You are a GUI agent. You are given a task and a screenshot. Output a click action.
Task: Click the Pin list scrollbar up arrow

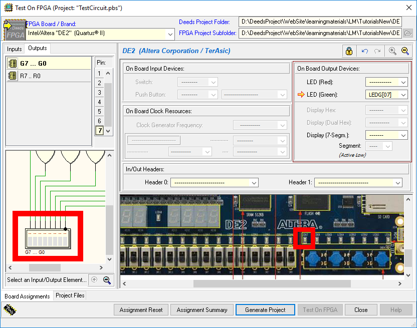pos(108,73)
